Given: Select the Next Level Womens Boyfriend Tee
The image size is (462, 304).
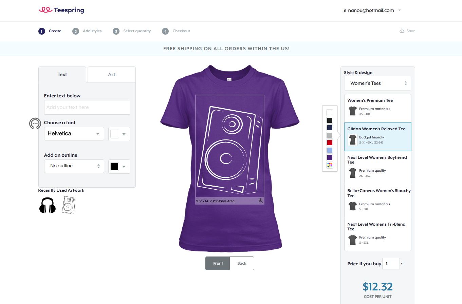Looking at the screenshot, I should (377, 166).
